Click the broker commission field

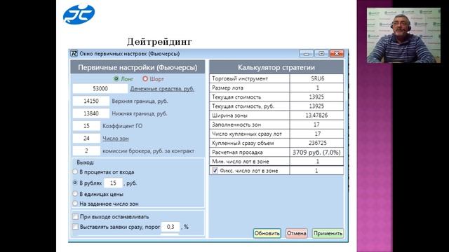(x=86, y=150)
